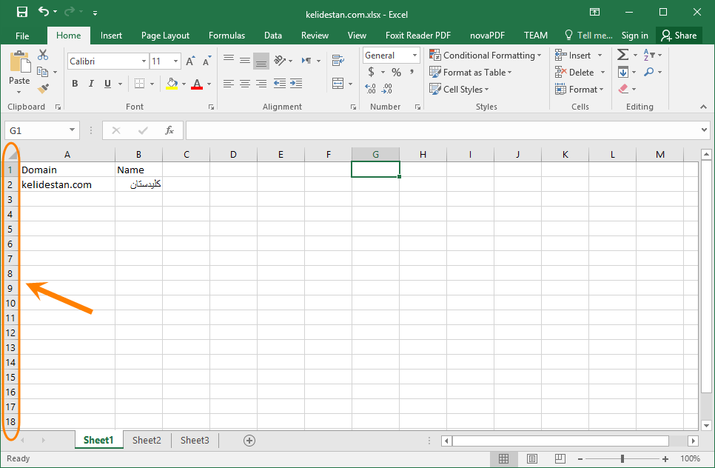715x468 pixels.
Task: Toggle bottom align button
Action: pyautogui.click(x=261, y=60)
